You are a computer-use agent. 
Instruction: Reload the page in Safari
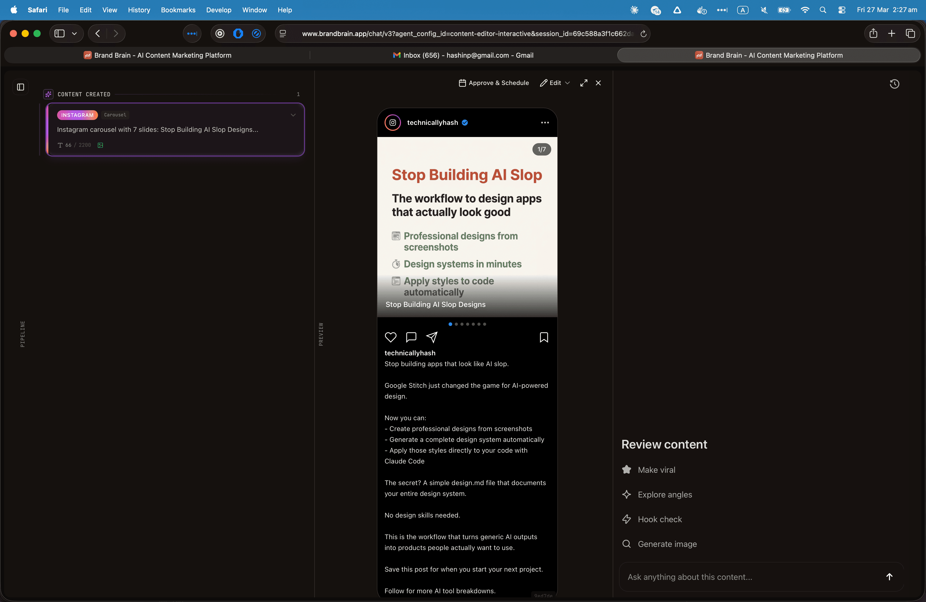click(643, 34)
